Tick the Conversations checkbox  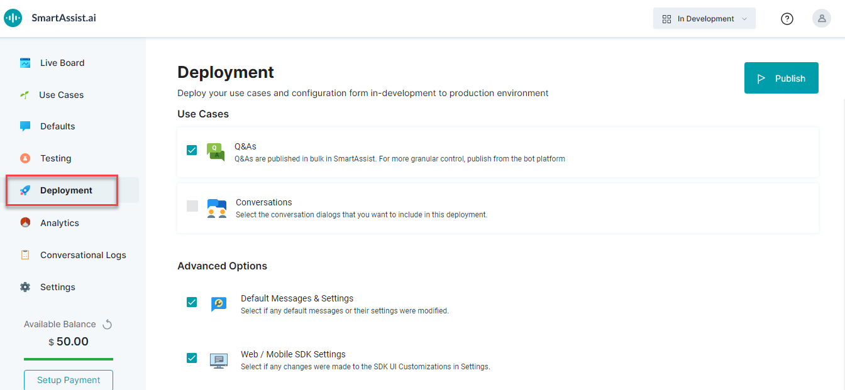pos(192,206)
